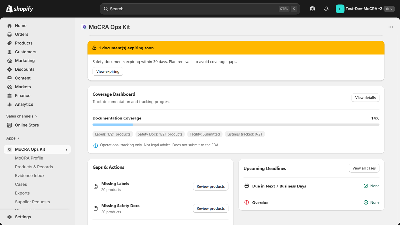Click Review products for Missing Labels
This screenshot has height=225, width=400.
click(210, 186)
